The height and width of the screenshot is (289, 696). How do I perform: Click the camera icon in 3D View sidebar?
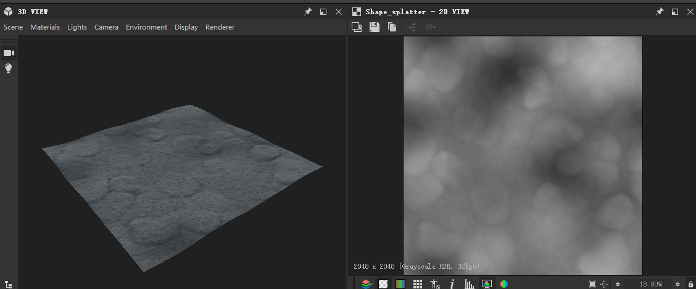9,53
